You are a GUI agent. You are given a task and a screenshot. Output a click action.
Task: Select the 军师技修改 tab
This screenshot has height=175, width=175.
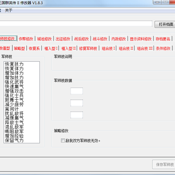tap(8, 39)
